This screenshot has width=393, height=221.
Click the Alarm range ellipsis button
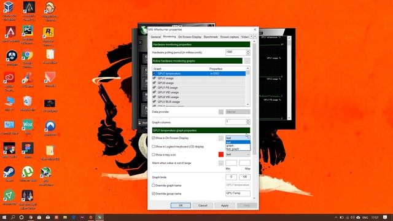(x=221, y=163)
